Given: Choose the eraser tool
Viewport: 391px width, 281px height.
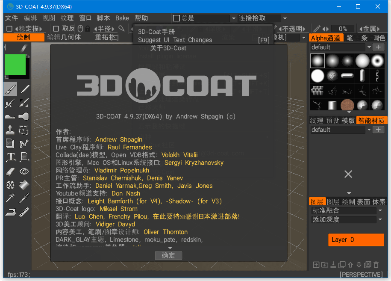Looking at the screenshot, I should coord(10,171).
